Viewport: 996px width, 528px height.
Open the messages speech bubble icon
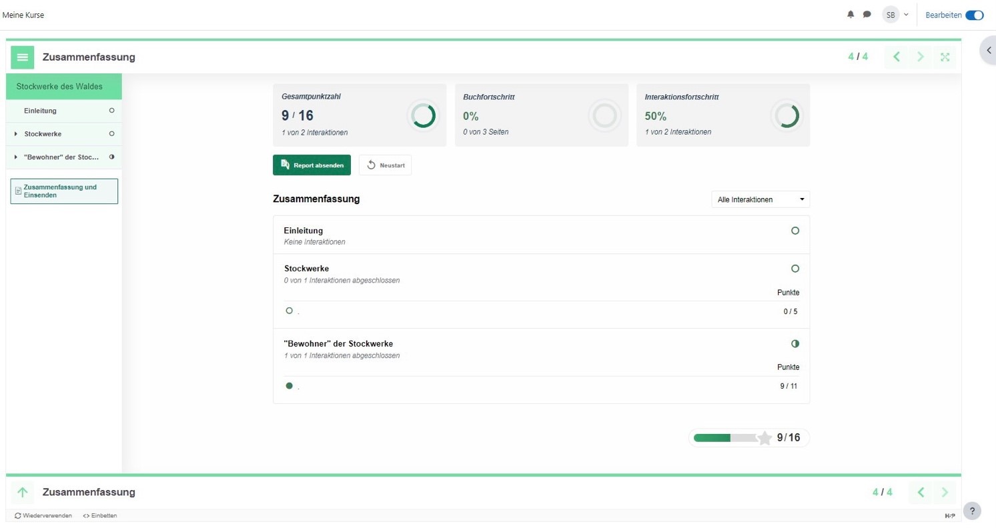pyautogui.click(x=867, y=14)
